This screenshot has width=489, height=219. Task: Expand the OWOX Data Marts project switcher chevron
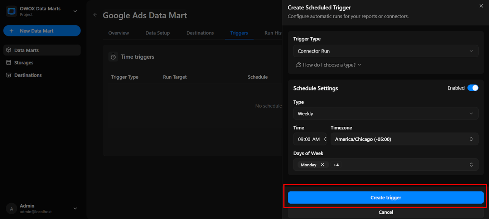[x=75, y=11]
